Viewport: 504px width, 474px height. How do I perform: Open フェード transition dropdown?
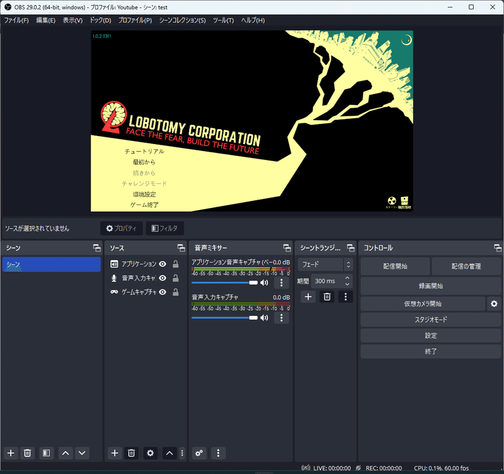click(x=325, y=264)
